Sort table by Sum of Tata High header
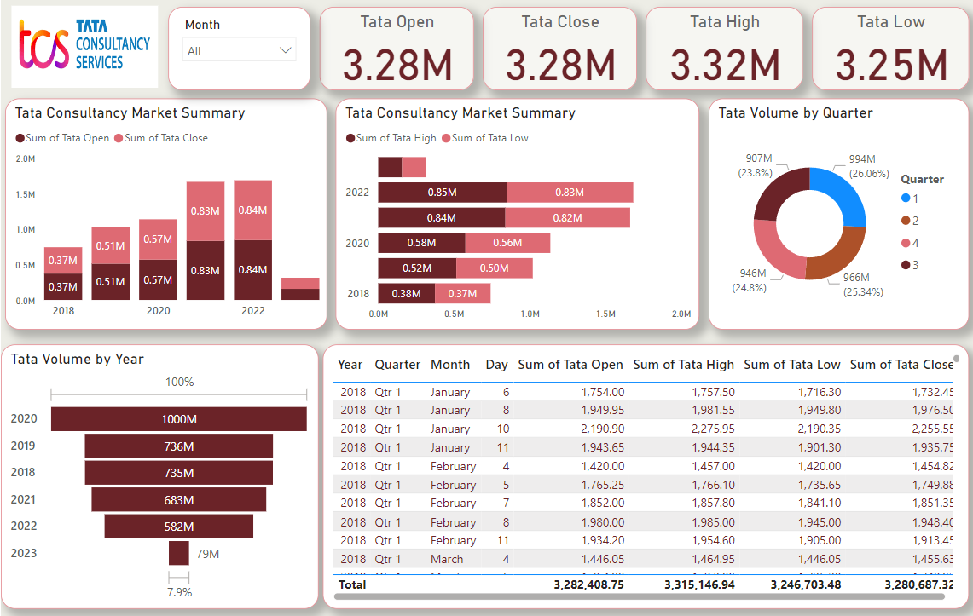973x616 pixels. pyautogui.click(x=683, y=365)
